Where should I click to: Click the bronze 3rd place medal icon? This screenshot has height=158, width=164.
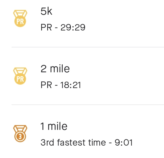20,134
